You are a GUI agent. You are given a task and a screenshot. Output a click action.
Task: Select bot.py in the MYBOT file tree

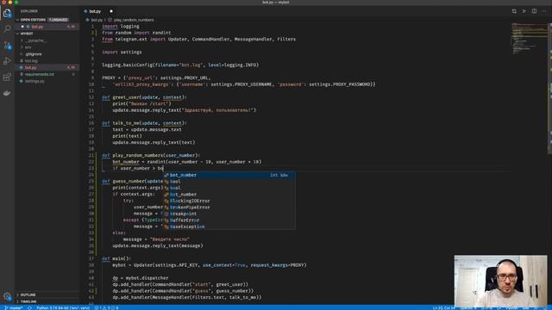[31, 67]
